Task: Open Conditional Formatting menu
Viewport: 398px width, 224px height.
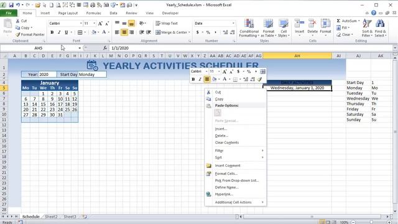Action: (x=249, y=28)
